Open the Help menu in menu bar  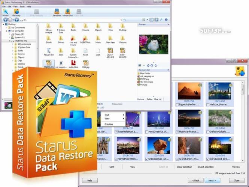29,6
